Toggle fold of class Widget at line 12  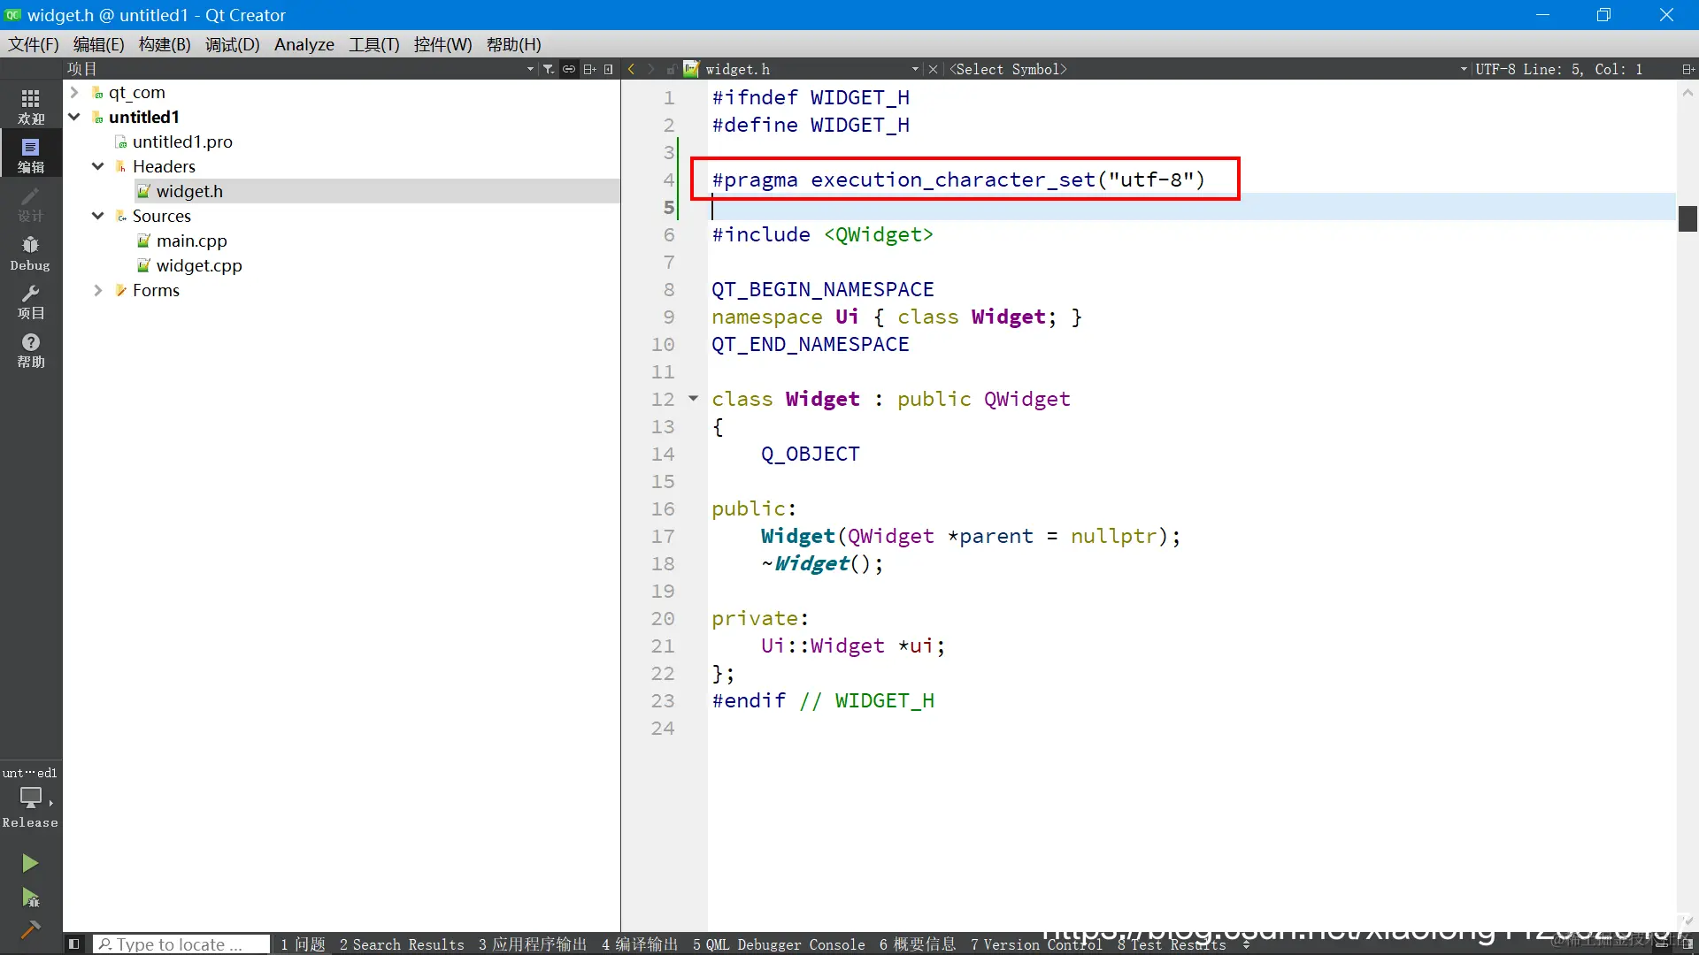coord(694,399)
